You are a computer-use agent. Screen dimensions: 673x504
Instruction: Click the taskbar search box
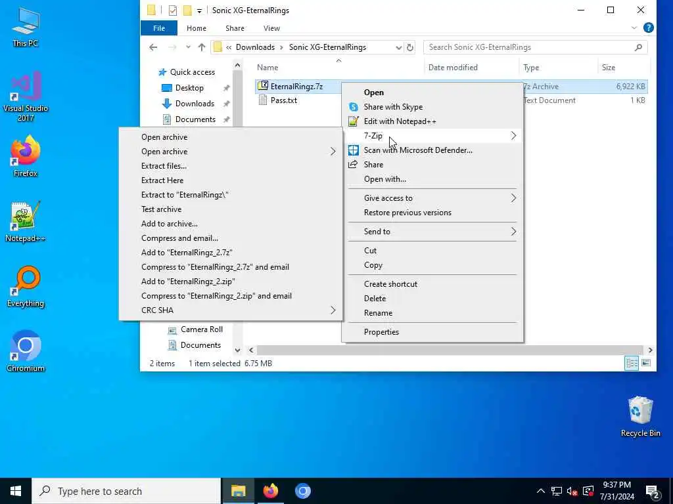[x=126, y=491]
